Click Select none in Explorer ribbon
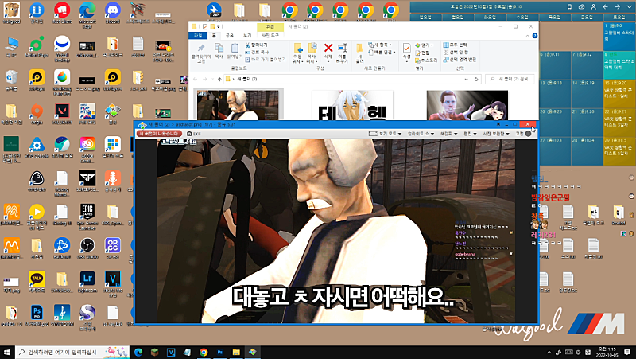Image resolution: width=636 pixels, height=359 pixels. click(x=456, y=52)
